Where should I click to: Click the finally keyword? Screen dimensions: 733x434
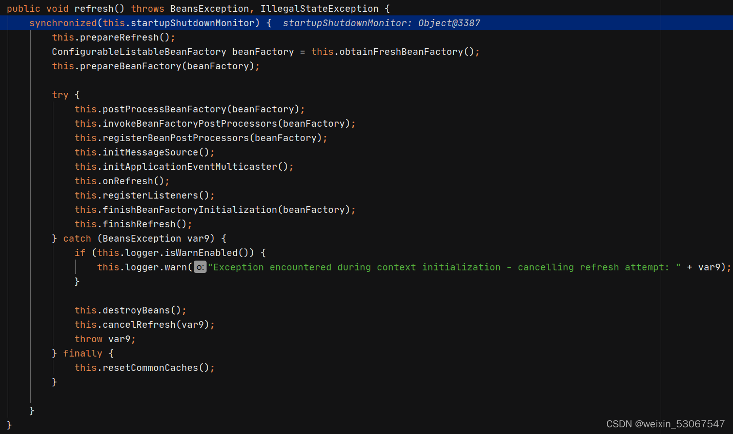click(x=83, y=353)
